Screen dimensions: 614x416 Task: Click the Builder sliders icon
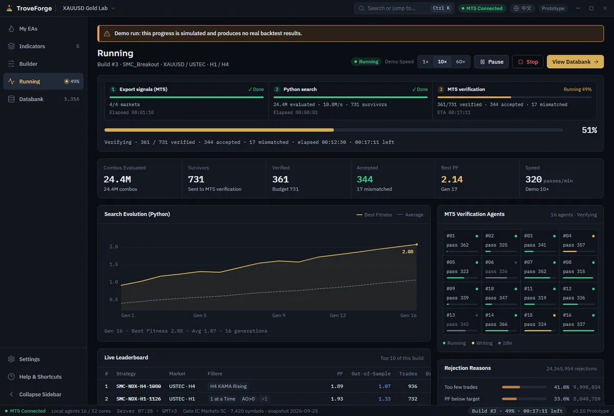[x=11, y=64]
